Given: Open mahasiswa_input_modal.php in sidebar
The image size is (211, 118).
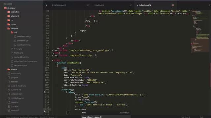Looking at the screenshot, I should (25, 61).
